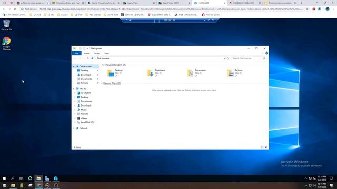337x189 pixels.
Task: Switch to the Prototyping presentation tab
Action: 280,3
